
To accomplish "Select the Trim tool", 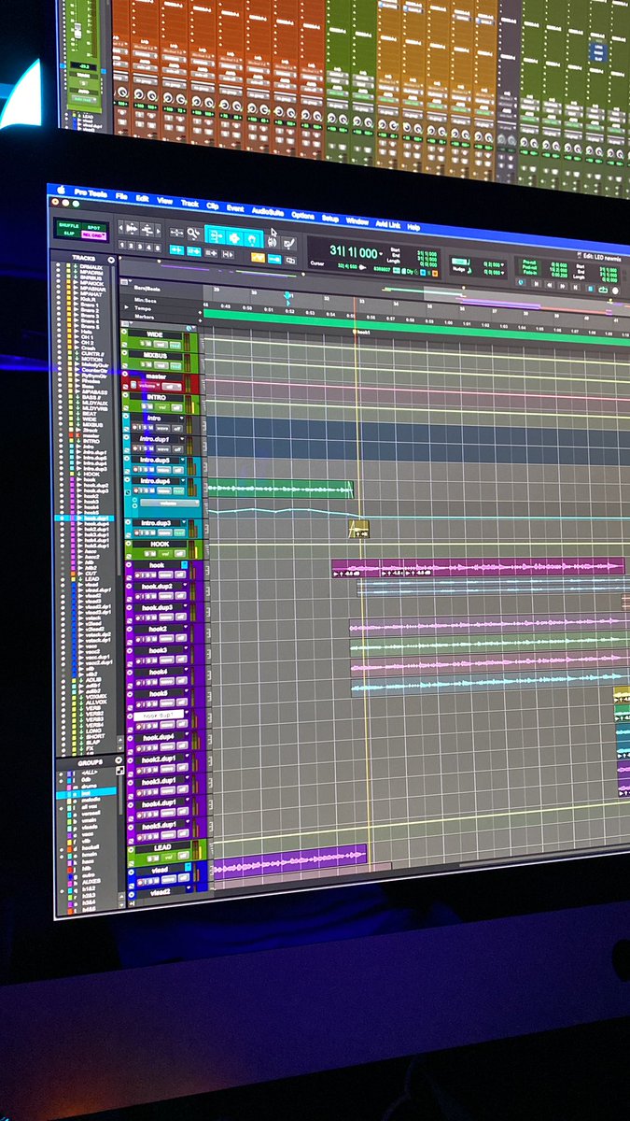I will (216, 238).
